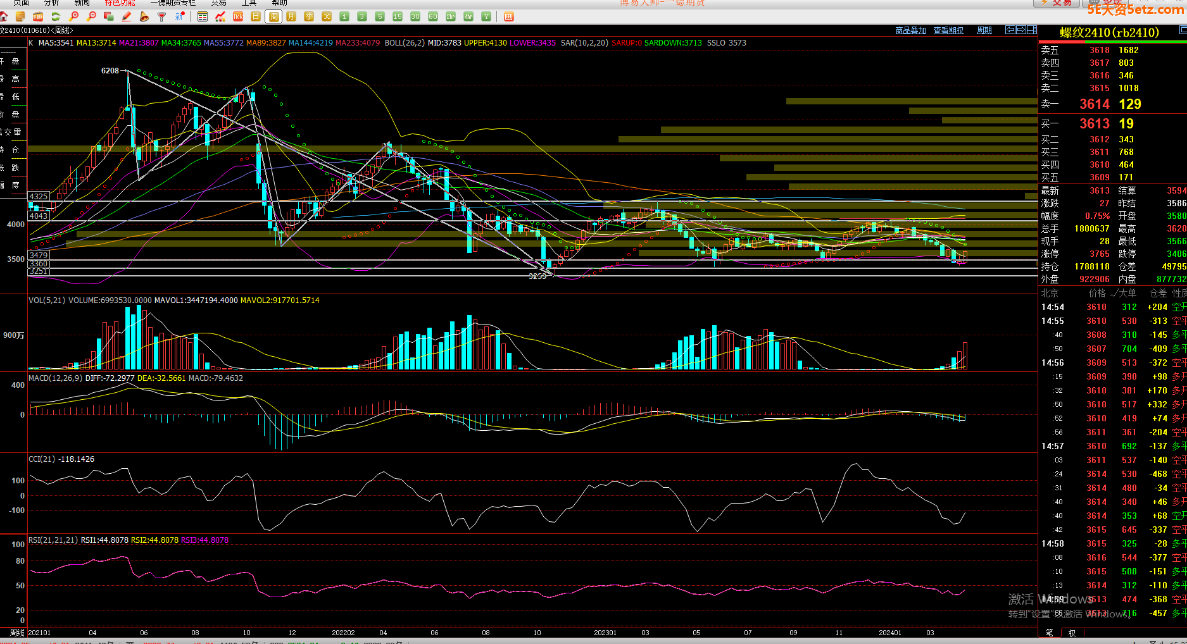Click the 6208 high price marker

coord(110,71)
